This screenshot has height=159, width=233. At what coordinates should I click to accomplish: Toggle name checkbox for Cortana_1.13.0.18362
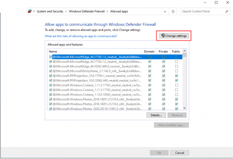point(50,95)
